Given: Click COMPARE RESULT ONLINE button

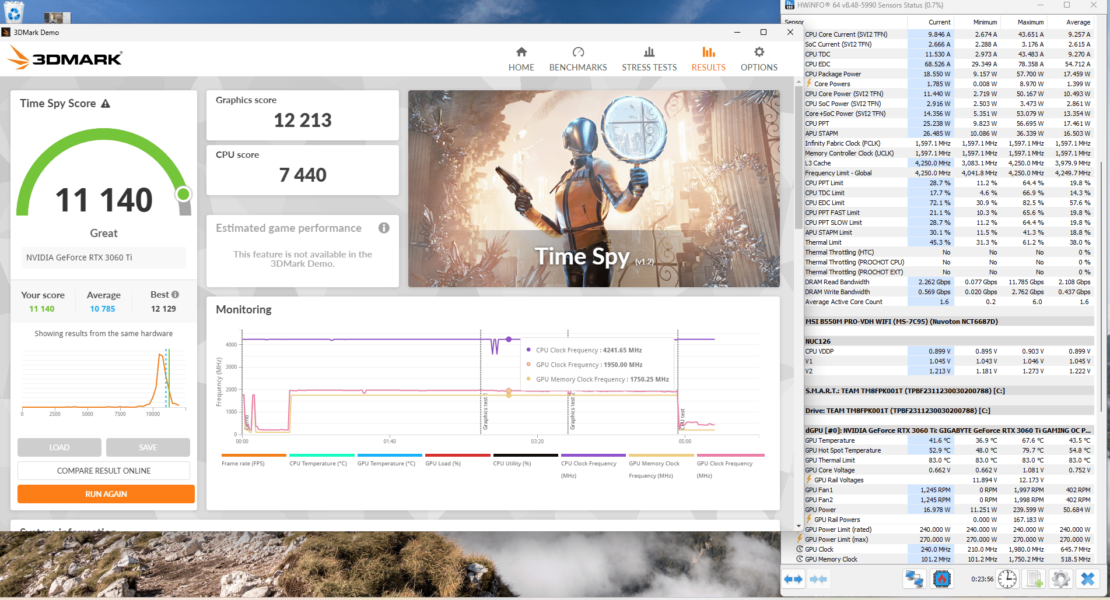Looking at the screenshot, I should pos(104,471).
